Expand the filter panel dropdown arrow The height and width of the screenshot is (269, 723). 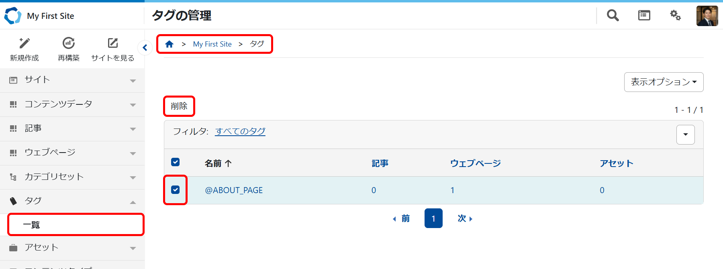[685, 134]
